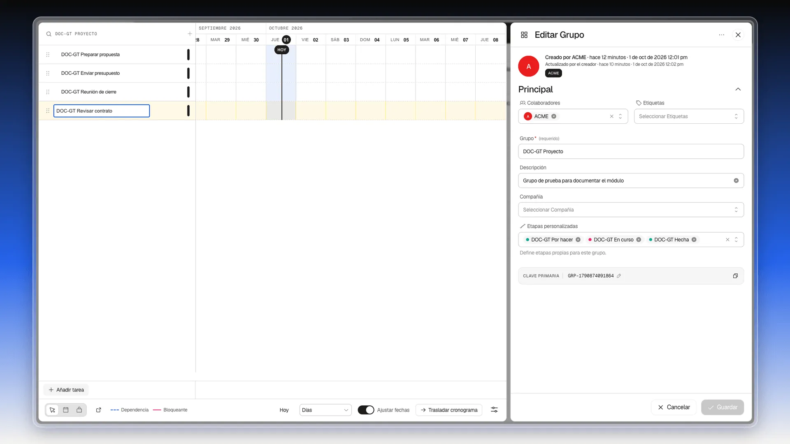790x444 pixels.
Task: Select the calendar tool in bottom toolbar
Action: point(66,410)
